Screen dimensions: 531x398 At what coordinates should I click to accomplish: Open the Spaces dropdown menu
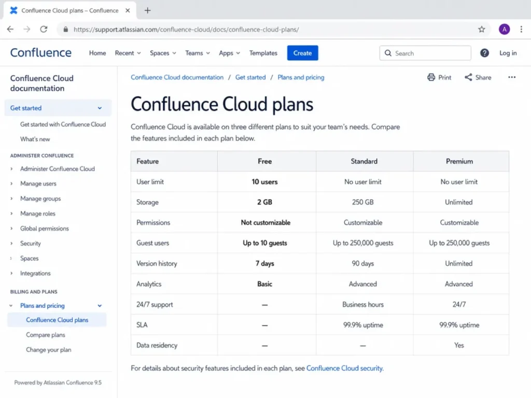tap(163, 53)
